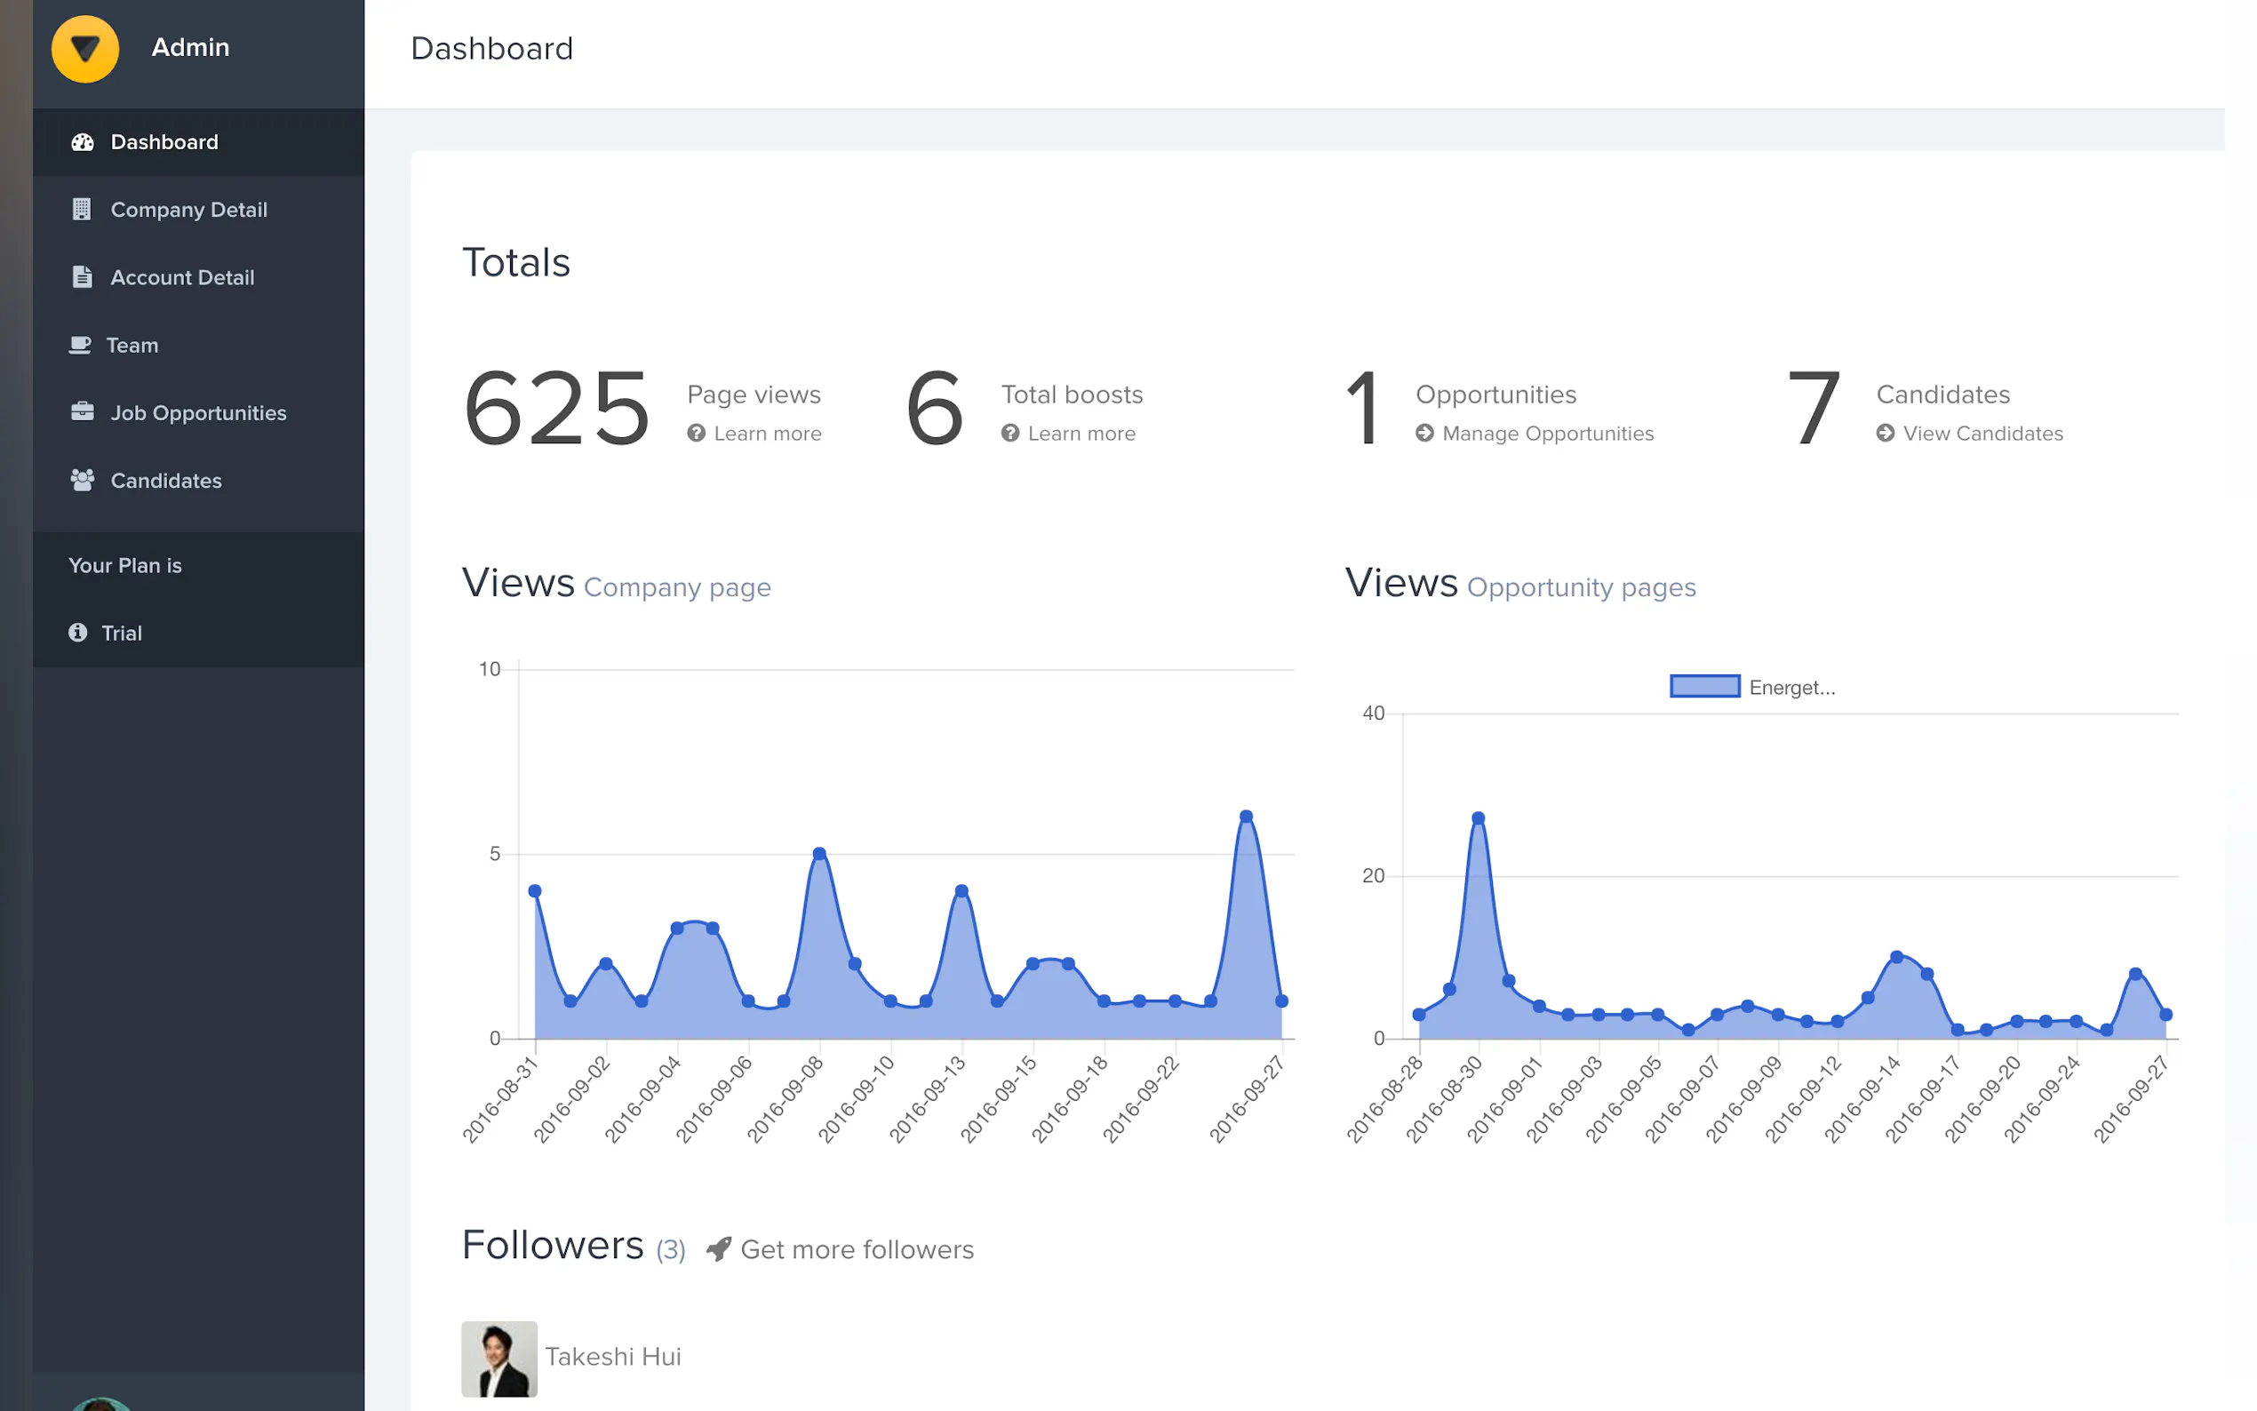Click the Candidates group icon in sidebar
This screenshot has width=2257, height=1411.
[82, 481]
